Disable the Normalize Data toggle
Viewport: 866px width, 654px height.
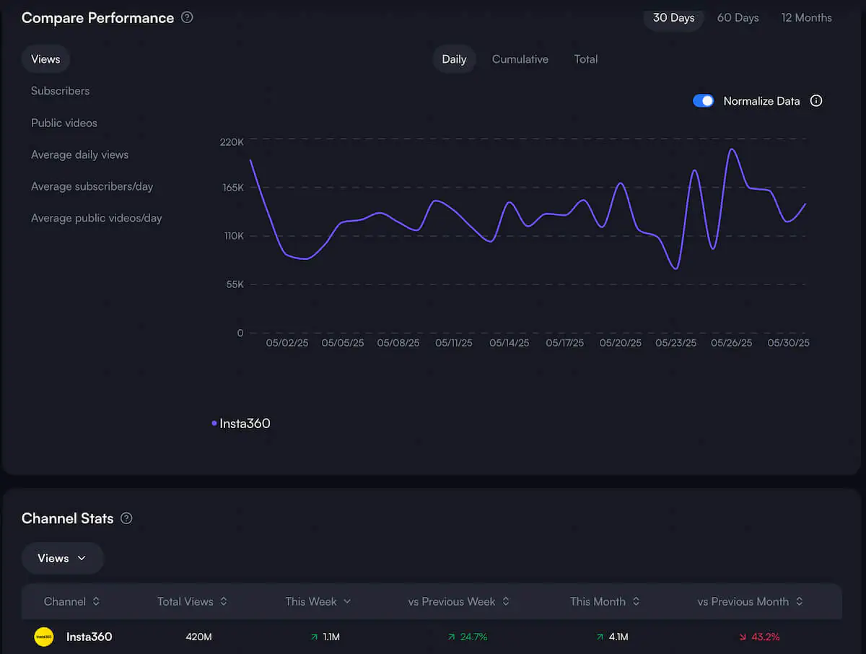[x=703, y=100]
